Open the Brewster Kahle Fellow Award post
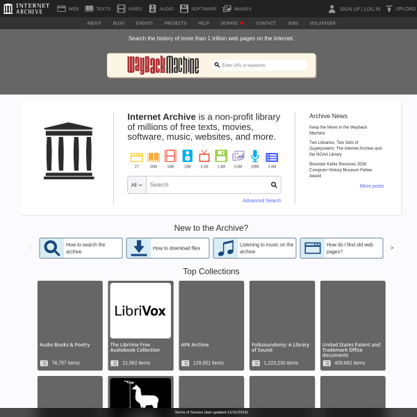This screenshot has width=417, height=417. [x=341, y=170]
